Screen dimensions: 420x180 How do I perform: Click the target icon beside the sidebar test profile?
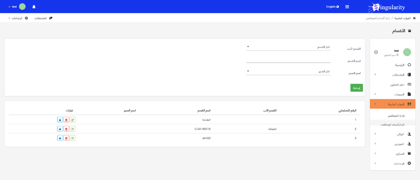click(376, 52)
